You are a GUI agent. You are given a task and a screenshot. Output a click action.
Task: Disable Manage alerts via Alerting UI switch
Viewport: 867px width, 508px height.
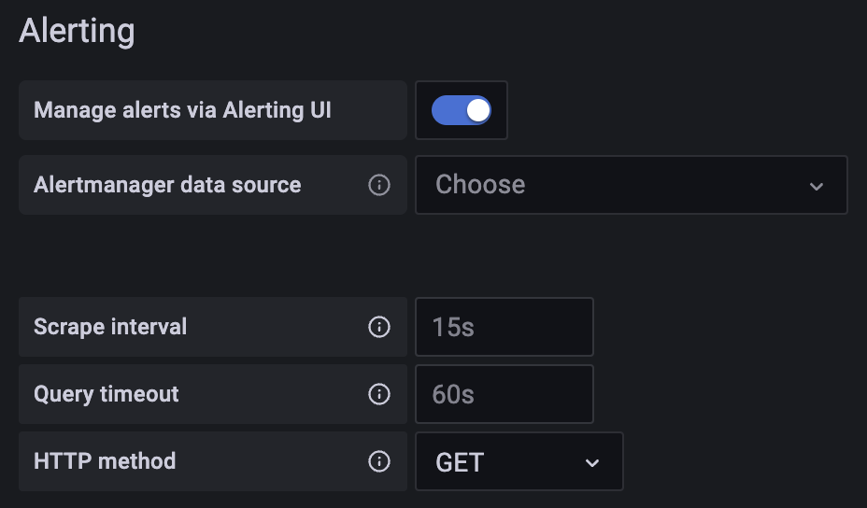pyautogui.click(x=462, y=110)
